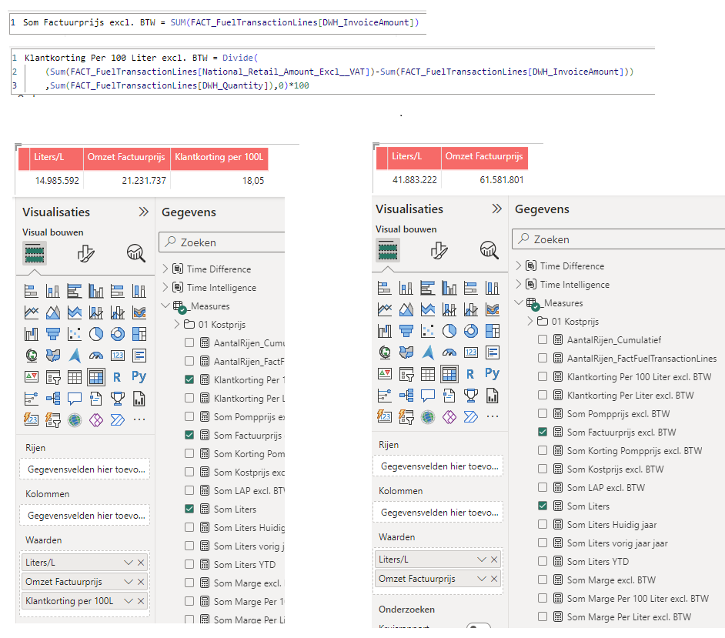This screenshot has height=638, width=725.
Task: Choose the slicer visual in right Visualisaties pane
Action: coord(406,373)
